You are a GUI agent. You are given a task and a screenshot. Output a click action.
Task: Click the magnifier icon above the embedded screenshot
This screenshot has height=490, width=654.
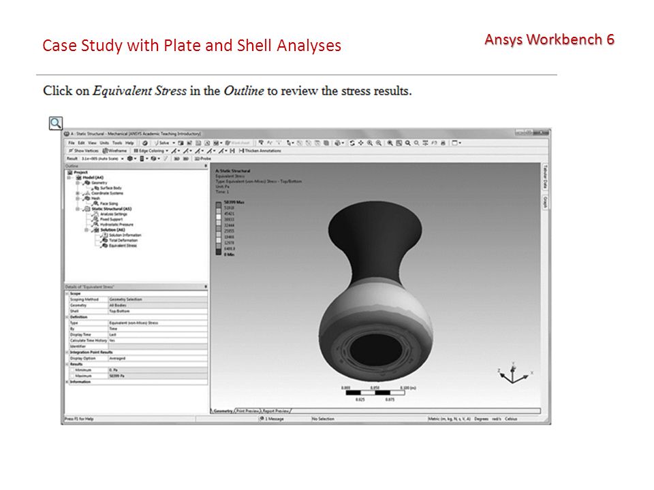point(55,123)
